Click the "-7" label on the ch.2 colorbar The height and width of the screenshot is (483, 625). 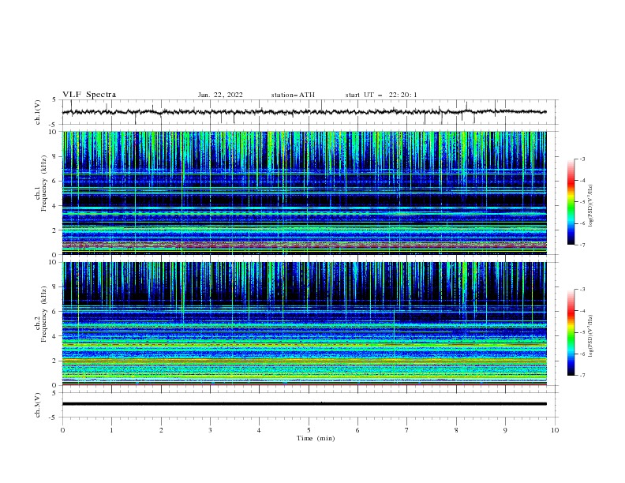pyautogui.click(x=582, y=376)
